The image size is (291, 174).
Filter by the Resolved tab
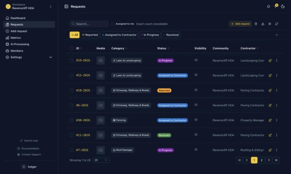[171, 35]
